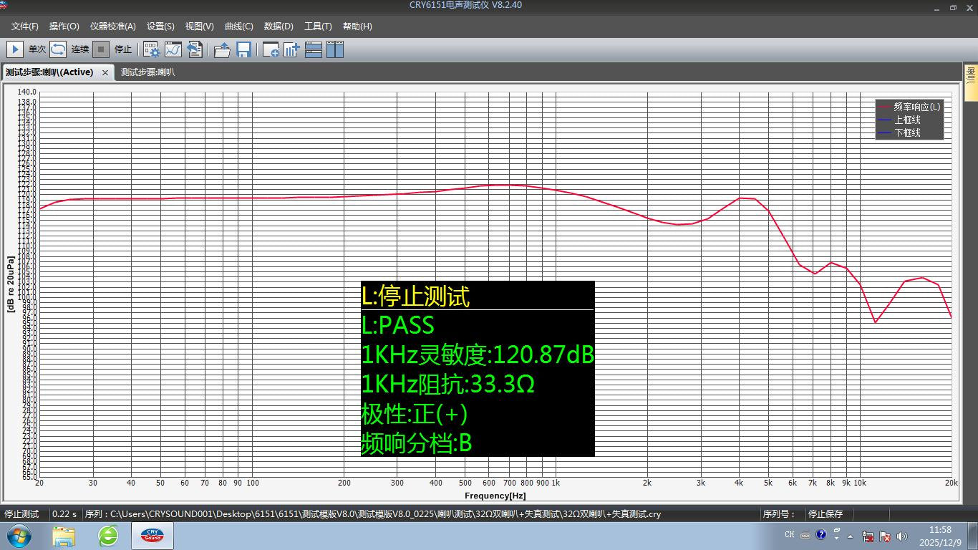Click the curve graph toolbar icon
Image resolution: width=978 pixels, height=550 pixels.
[x=173, y=49]
